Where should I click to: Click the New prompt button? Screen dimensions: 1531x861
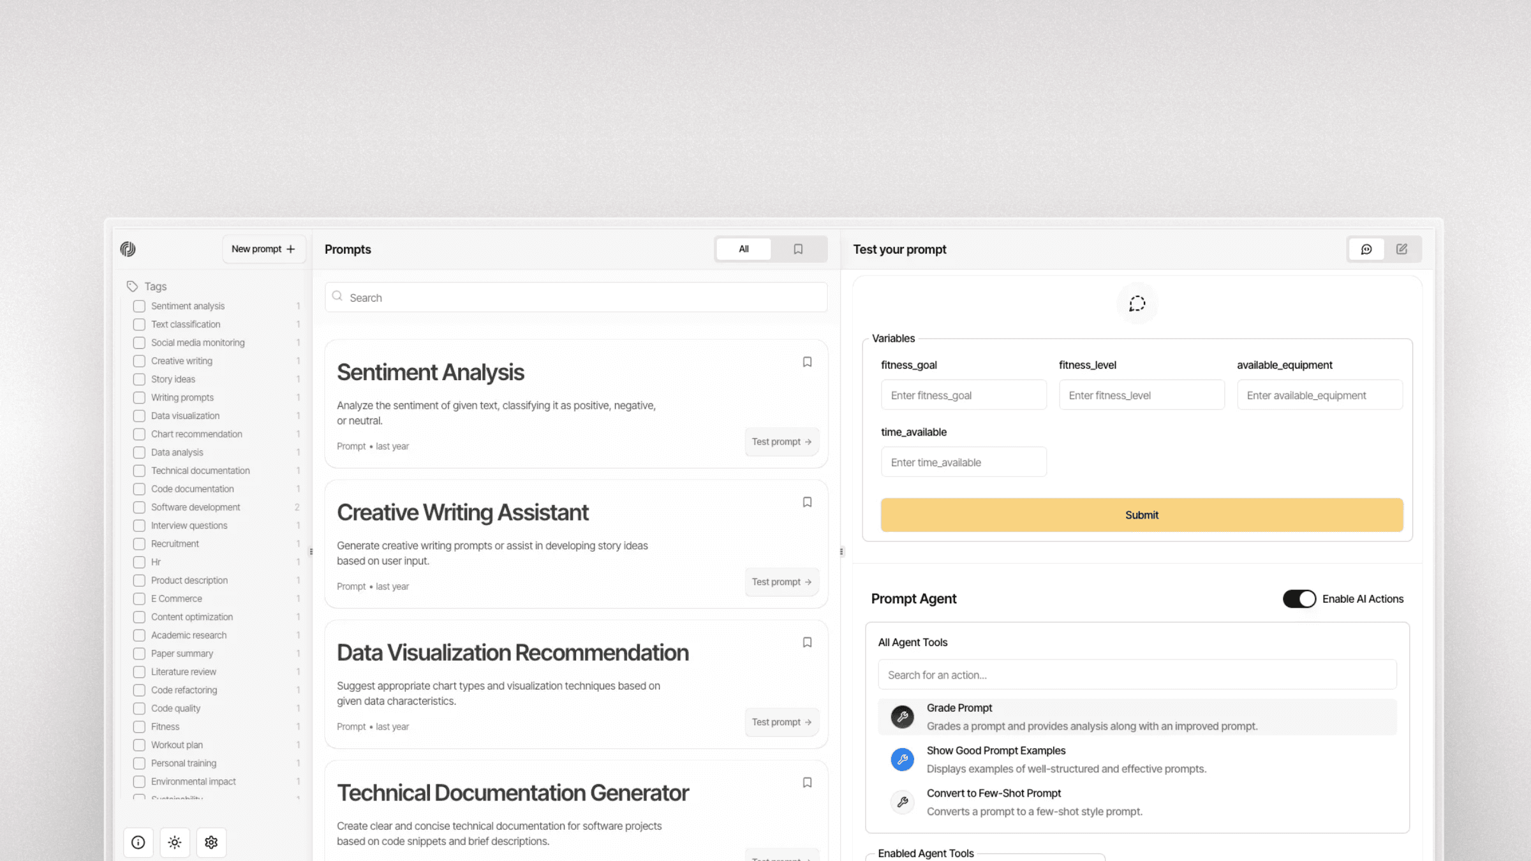tap(263, 249)
